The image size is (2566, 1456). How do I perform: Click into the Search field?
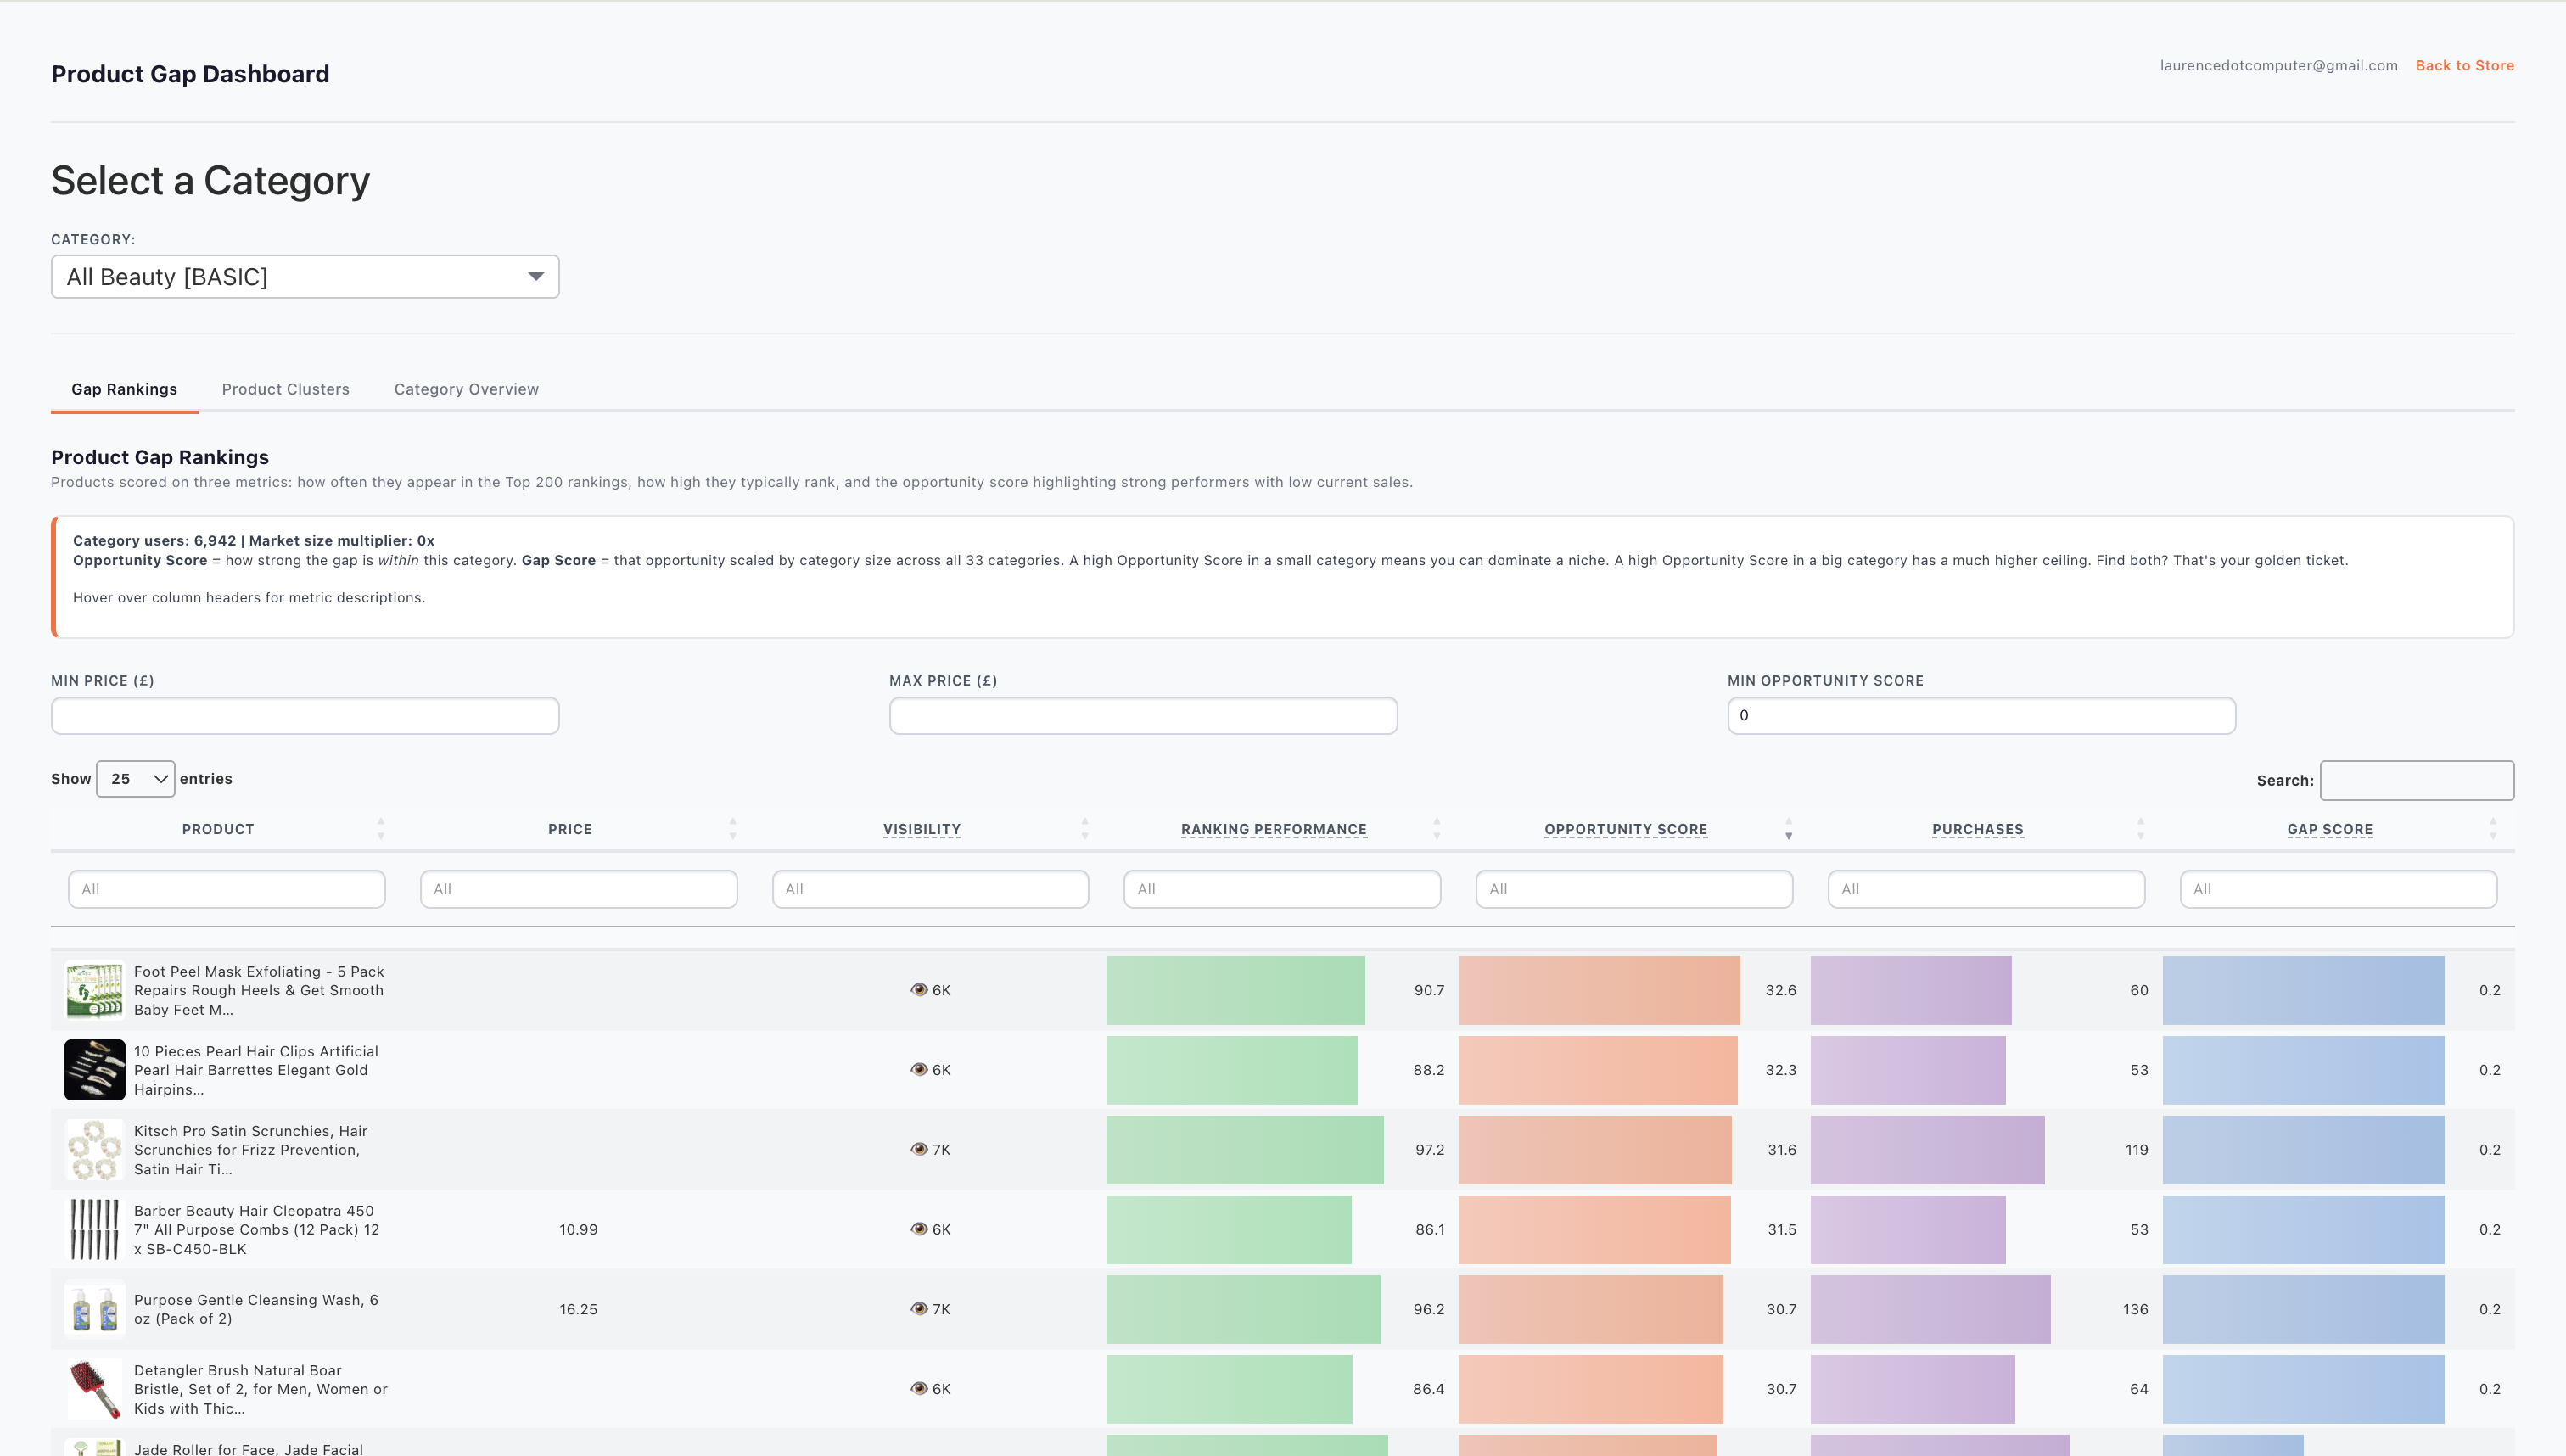[2417, 780]
